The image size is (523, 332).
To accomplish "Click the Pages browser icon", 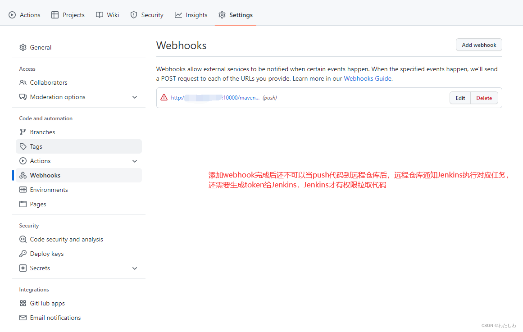I will tap(23, 204).
